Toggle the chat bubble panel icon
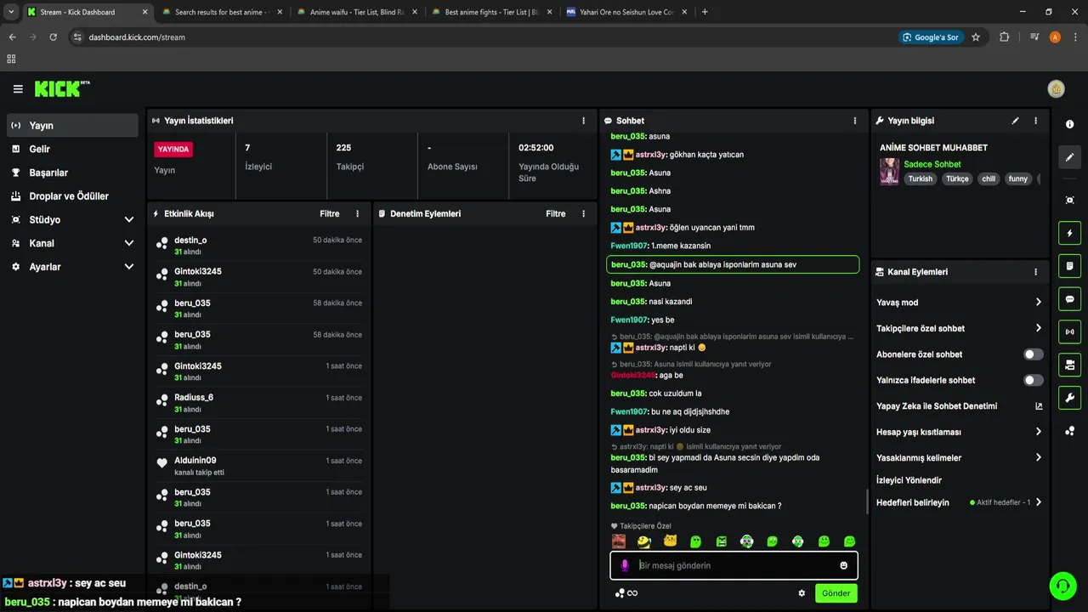Image resolution: width=1088 pixels, height=612 pixels. tap(1069, 299)
